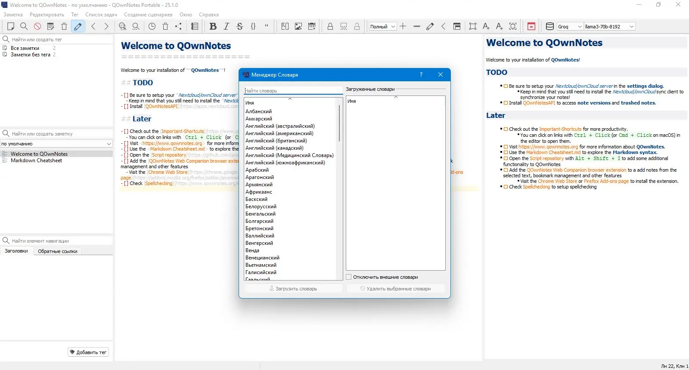The height and width of the screenshot is (370, 689).
Task: Open the llama3-70b-8192 model dropdown
Action: tap(609, 27)
